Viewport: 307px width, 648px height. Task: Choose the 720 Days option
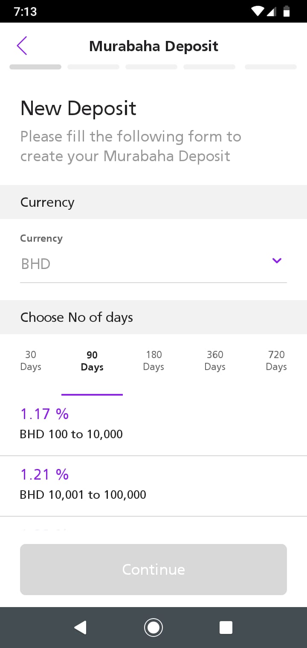pos(276,361)
